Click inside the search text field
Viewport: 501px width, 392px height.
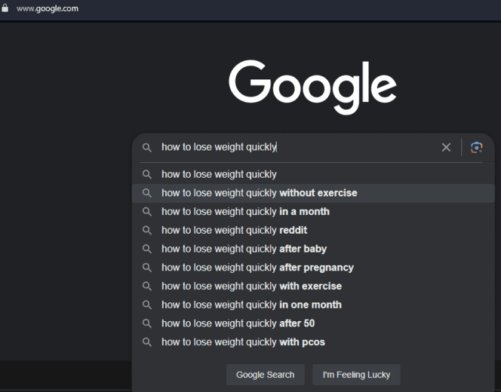click(297, 147)
